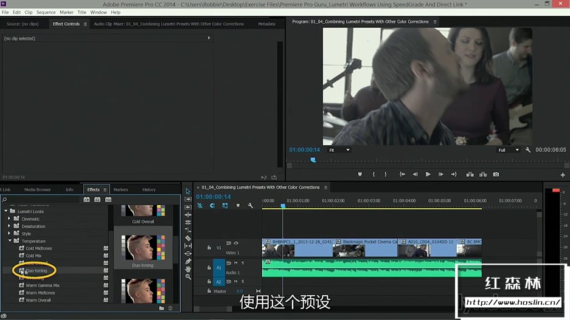Go to In point
Screen dimensions: 570x320
403,174
